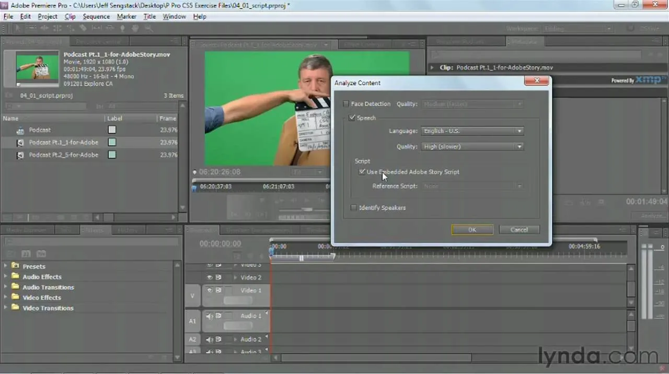Click the Analyze button in Metadata panel
Image resolution: width=669 pixels, height=374 pixels.
(652, 216)
